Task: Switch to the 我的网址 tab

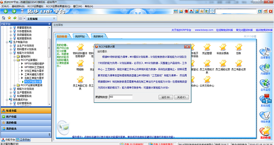Action: click(80, 36)
